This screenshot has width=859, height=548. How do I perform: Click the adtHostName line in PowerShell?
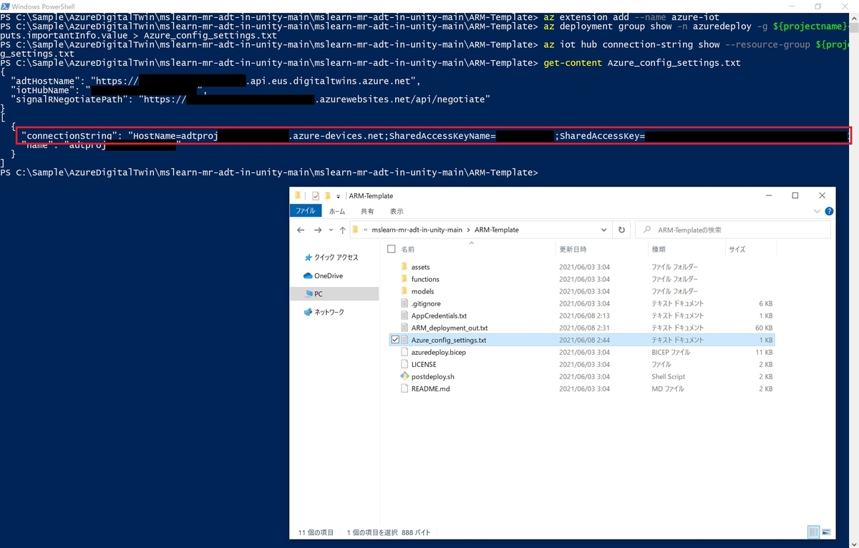[x=216, y=82]
